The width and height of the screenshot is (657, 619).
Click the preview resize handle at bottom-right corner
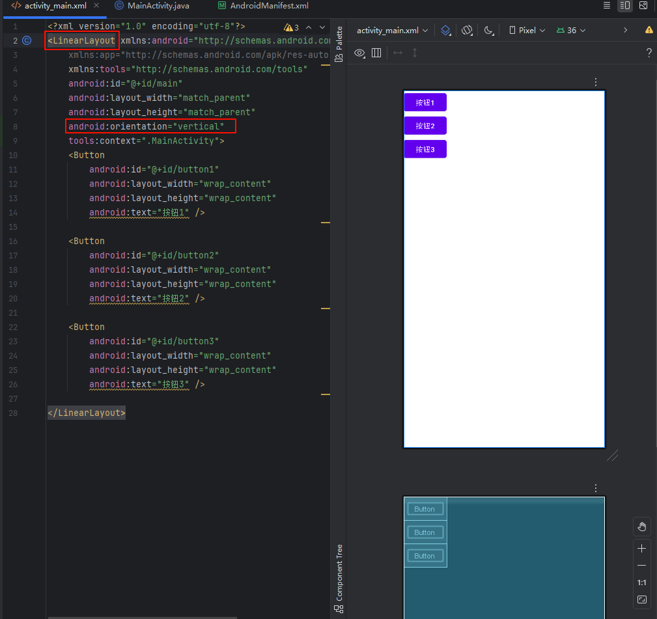tap(612, 455)
